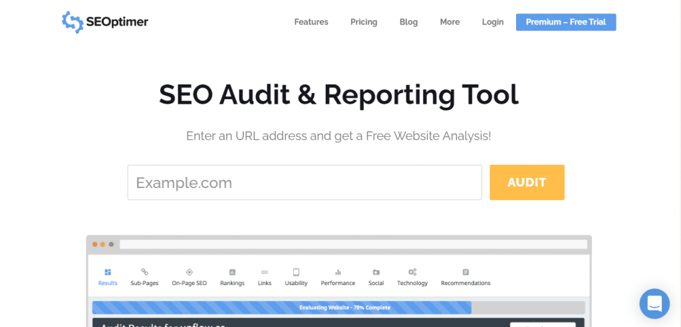This screenshot has height=327, width=681.
Task: Open the Recommendations clipboard icon
Action: [x=466, y=272]
